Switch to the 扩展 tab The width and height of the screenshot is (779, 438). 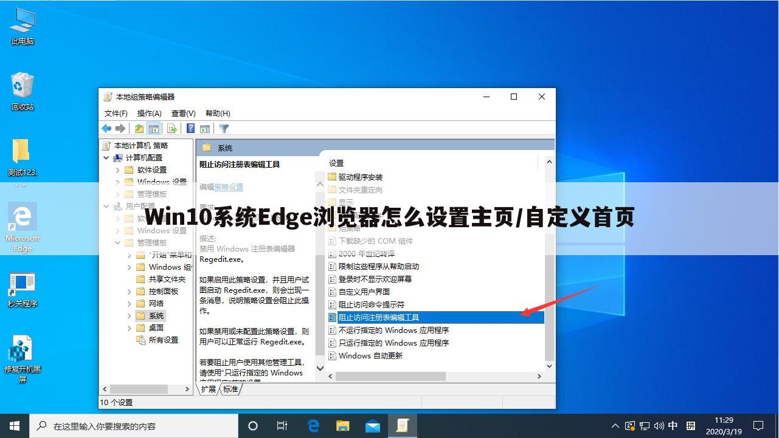click(208, 389)
